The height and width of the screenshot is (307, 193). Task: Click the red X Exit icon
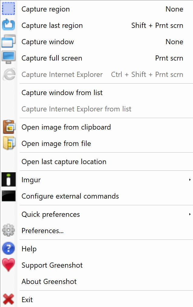[8, 299]
